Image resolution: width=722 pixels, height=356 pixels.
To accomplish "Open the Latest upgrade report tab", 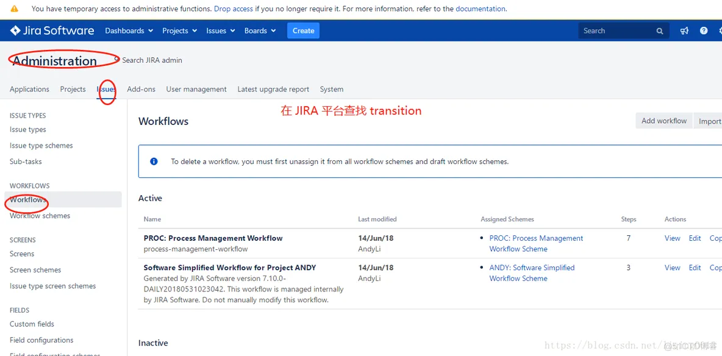I will point(274,90).
